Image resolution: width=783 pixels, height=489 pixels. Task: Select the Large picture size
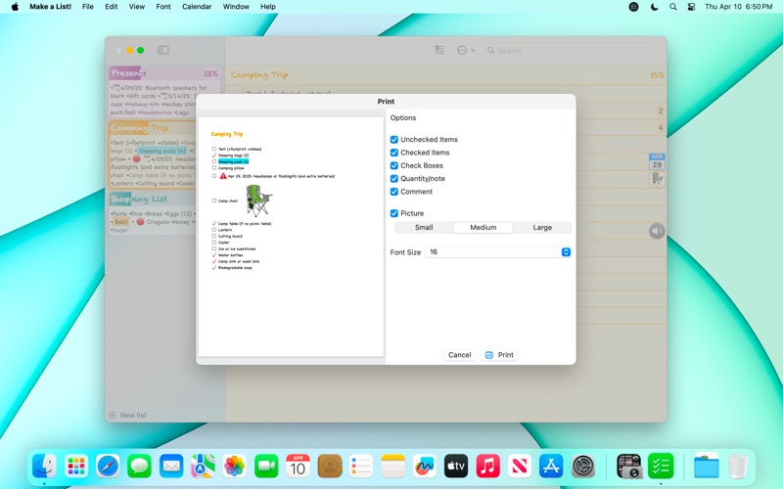click(x=541, y=228)
